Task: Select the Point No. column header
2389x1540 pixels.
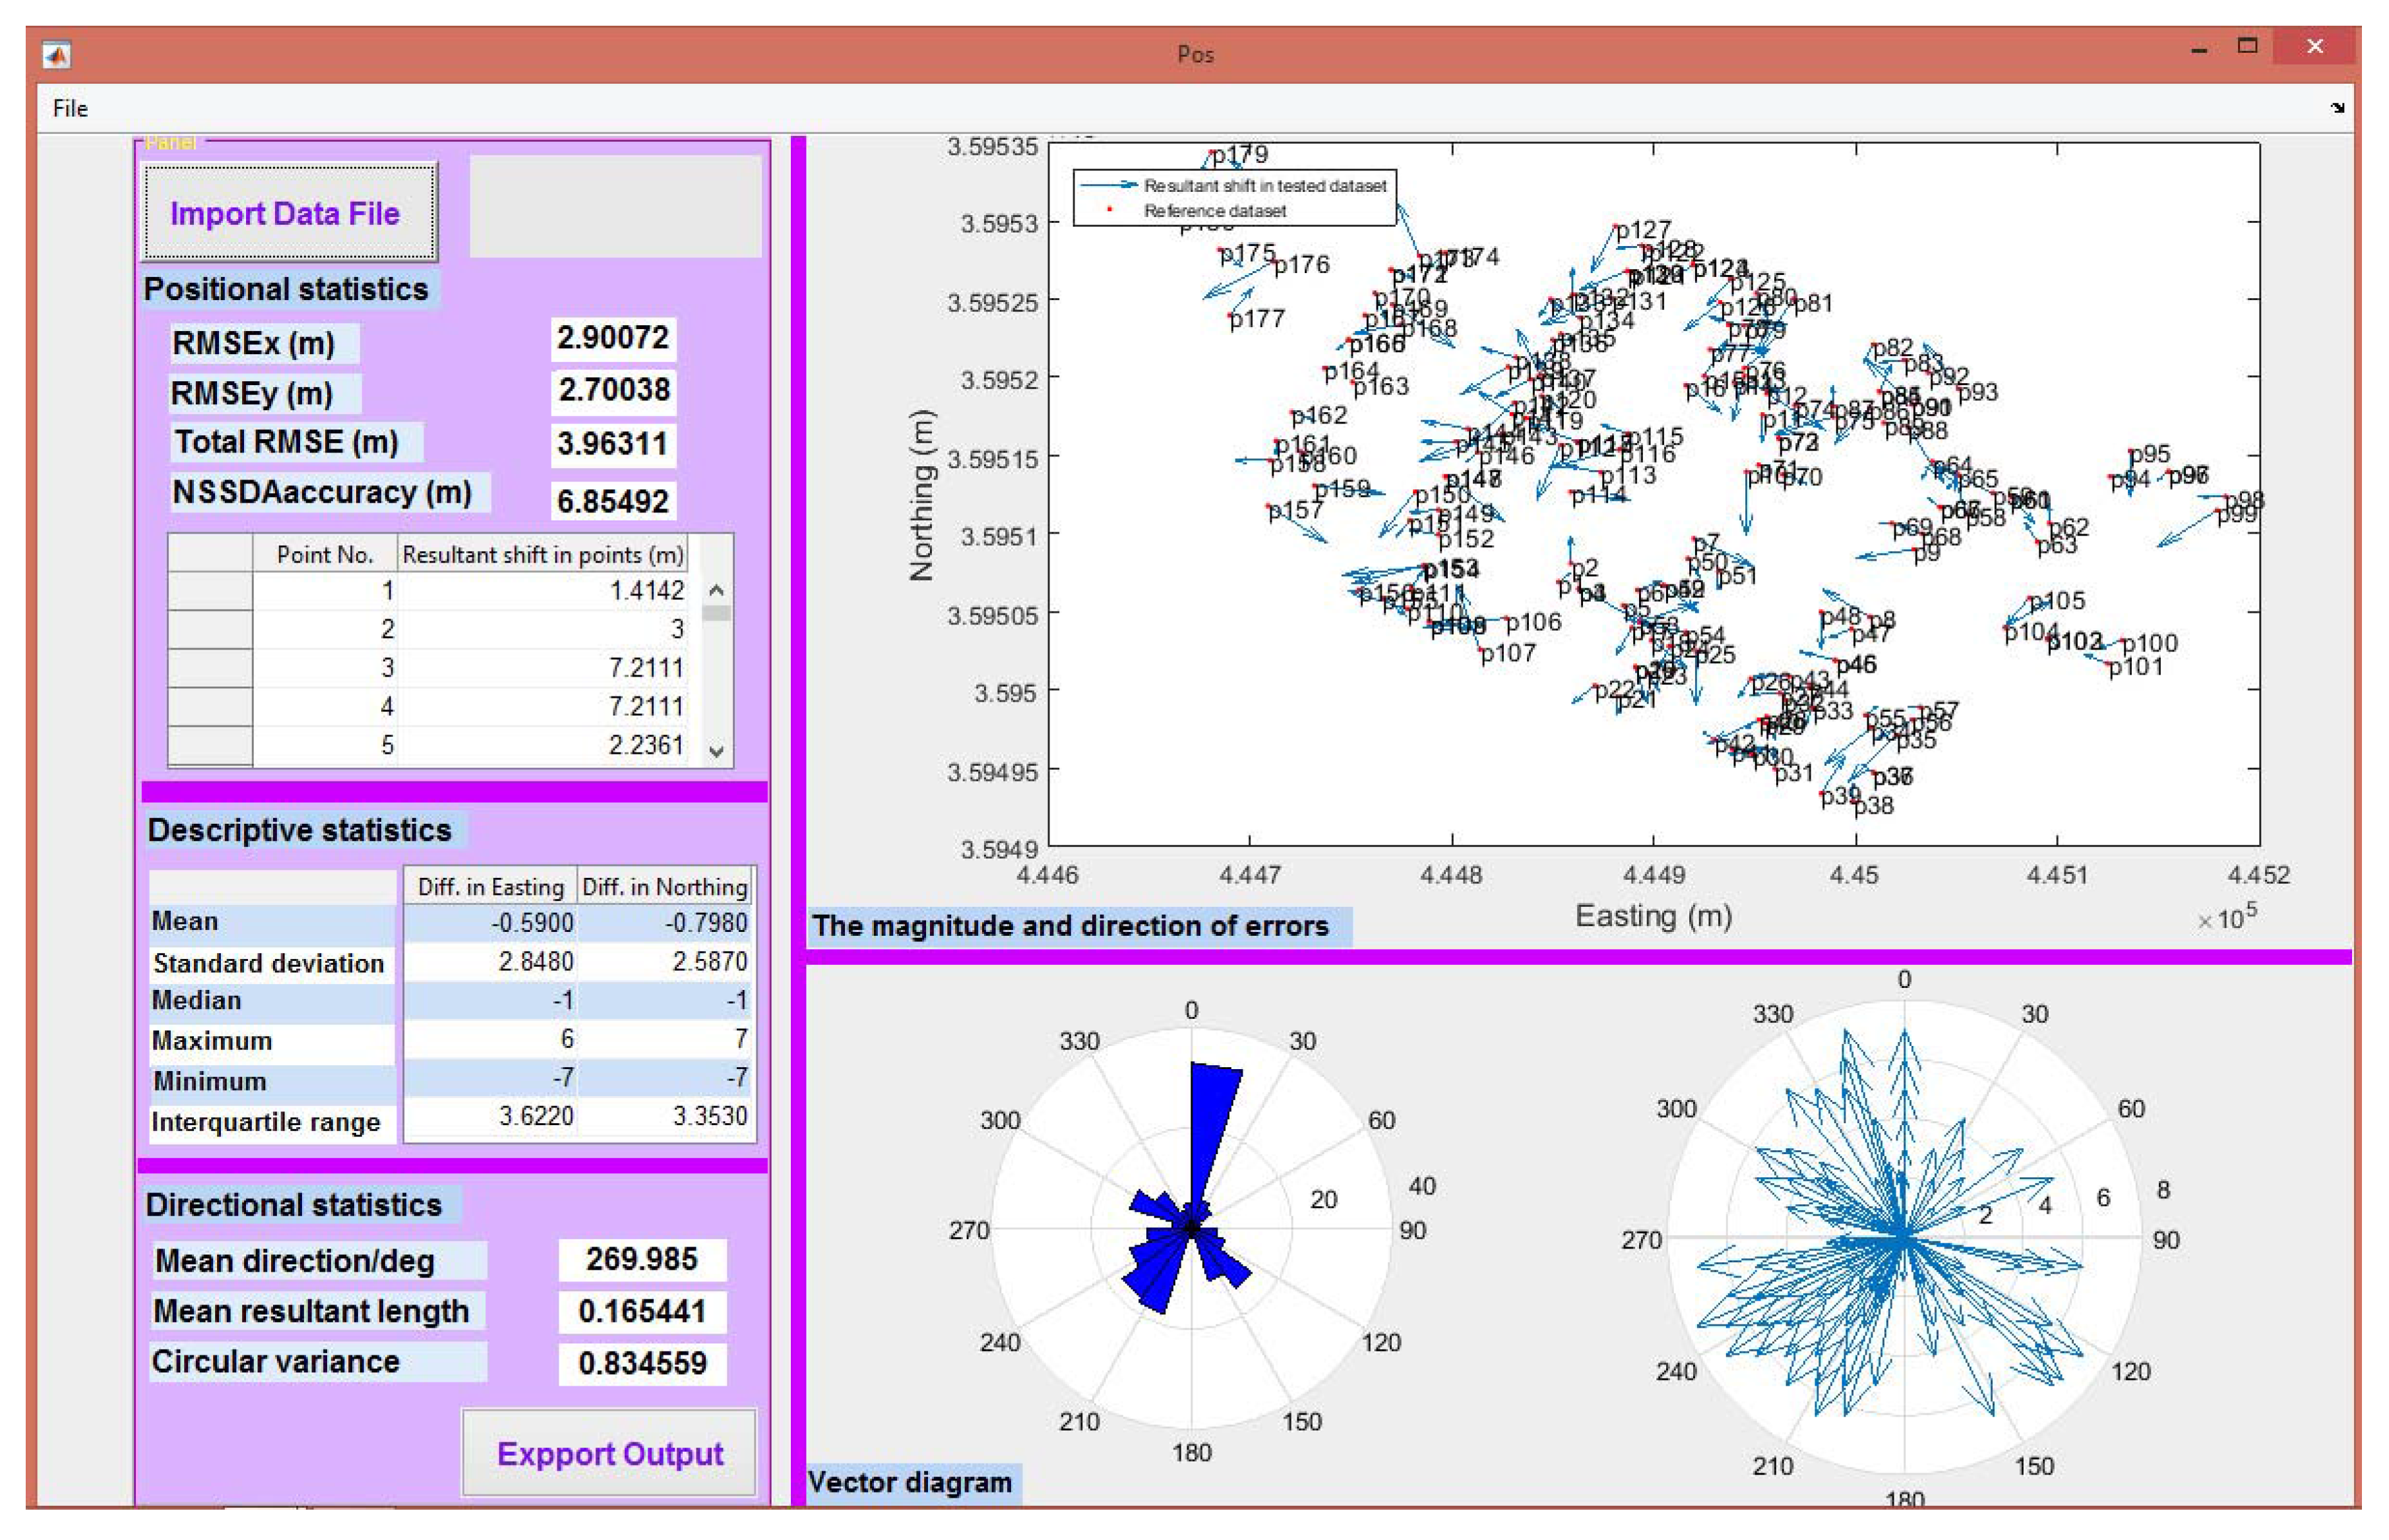Action: point(324,554)
